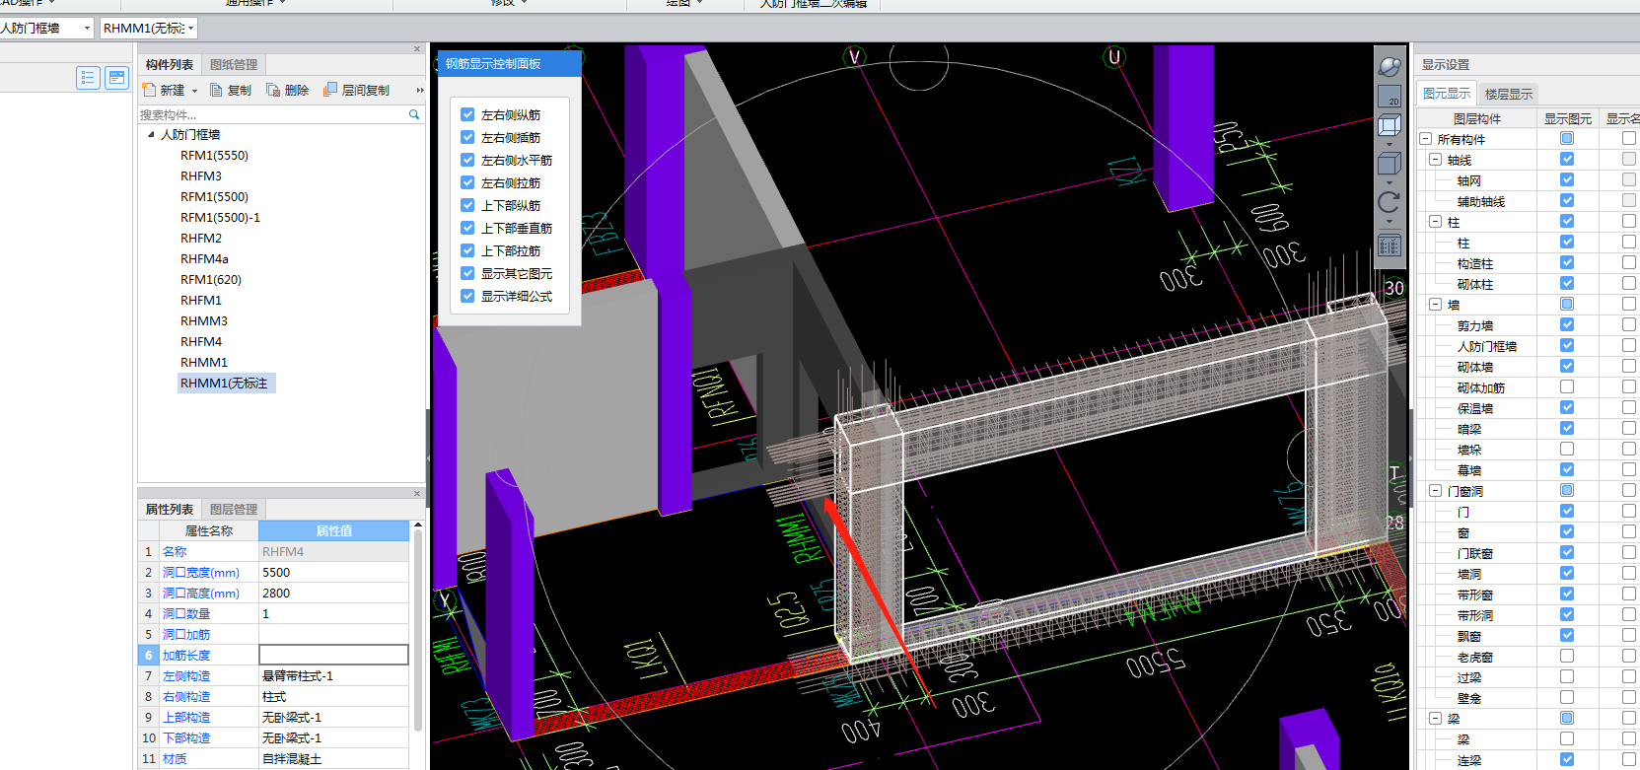Open the dropdown arrow next to 新建

(x=194, y=91)
